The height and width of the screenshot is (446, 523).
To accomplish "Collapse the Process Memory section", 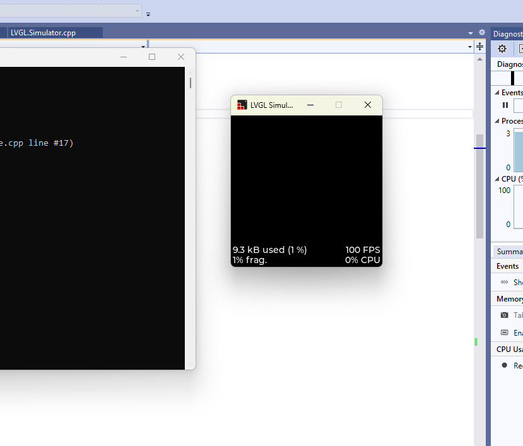I will coord(498,120).
